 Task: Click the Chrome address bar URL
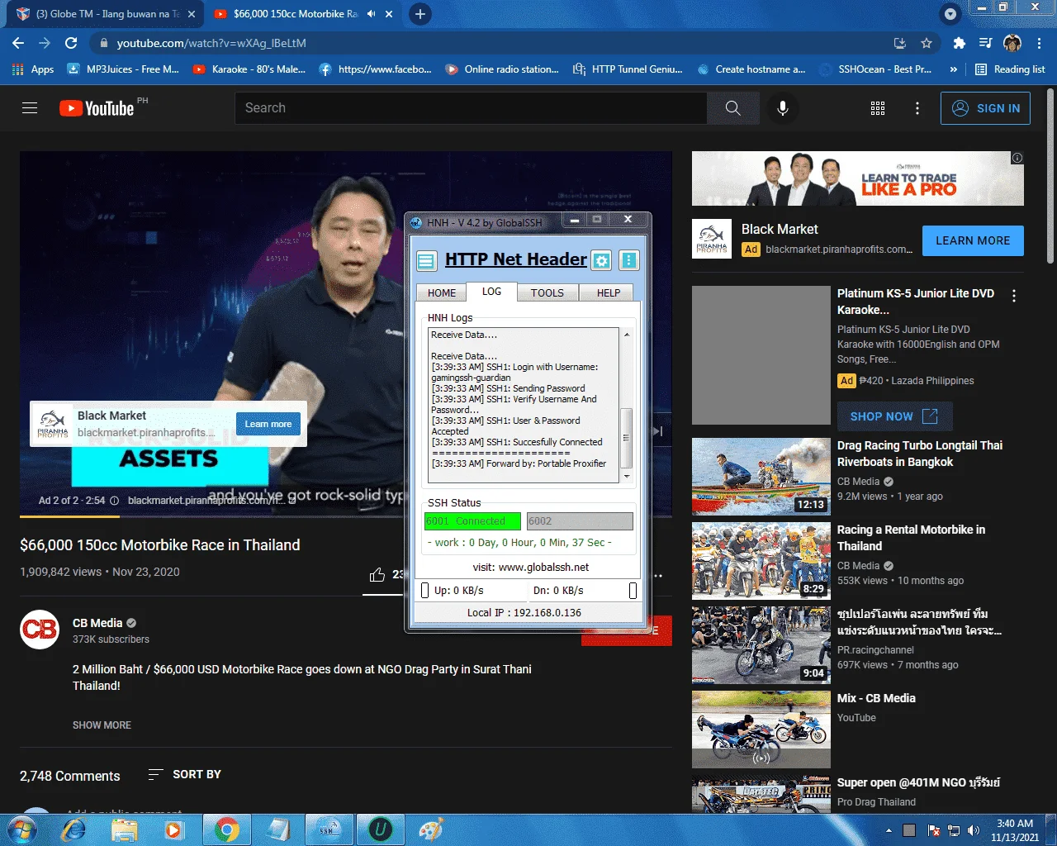(211, 43)
